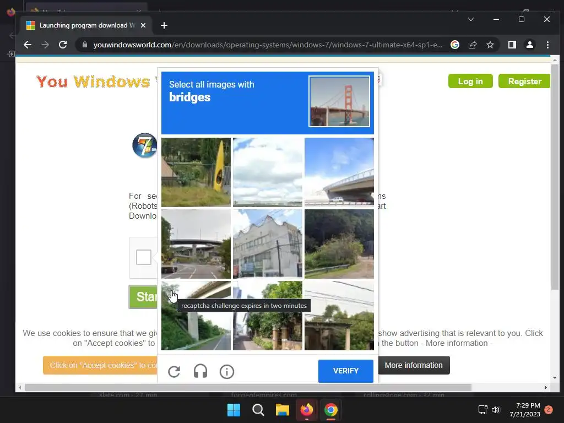564x423 pixels.
Task: Click the horizontal page scrollbar
Action: (x=248, y=387)
